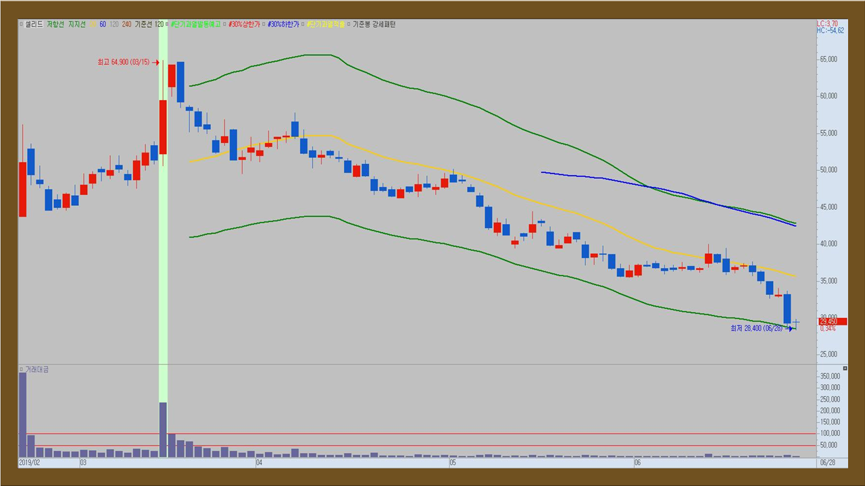Click the last large blue candle near 06/28
865x486 pixels.
click(787, 308)
